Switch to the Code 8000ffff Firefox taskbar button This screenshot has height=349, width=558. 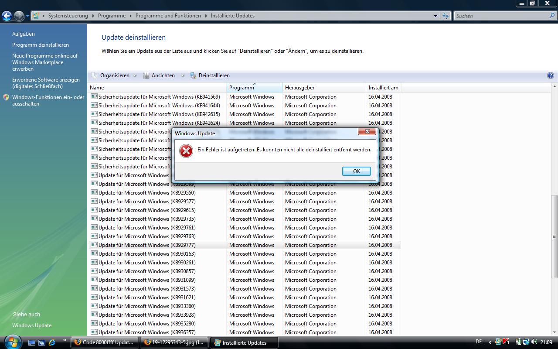pos(105,342)
